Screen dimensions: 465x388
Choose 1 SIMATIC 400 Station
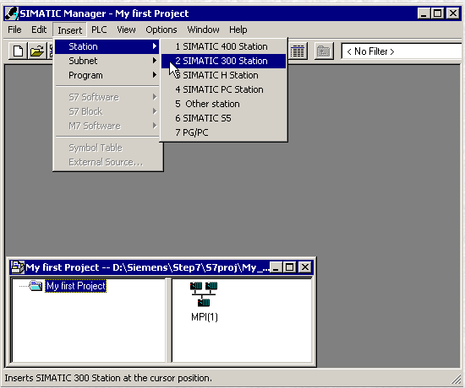223,46
